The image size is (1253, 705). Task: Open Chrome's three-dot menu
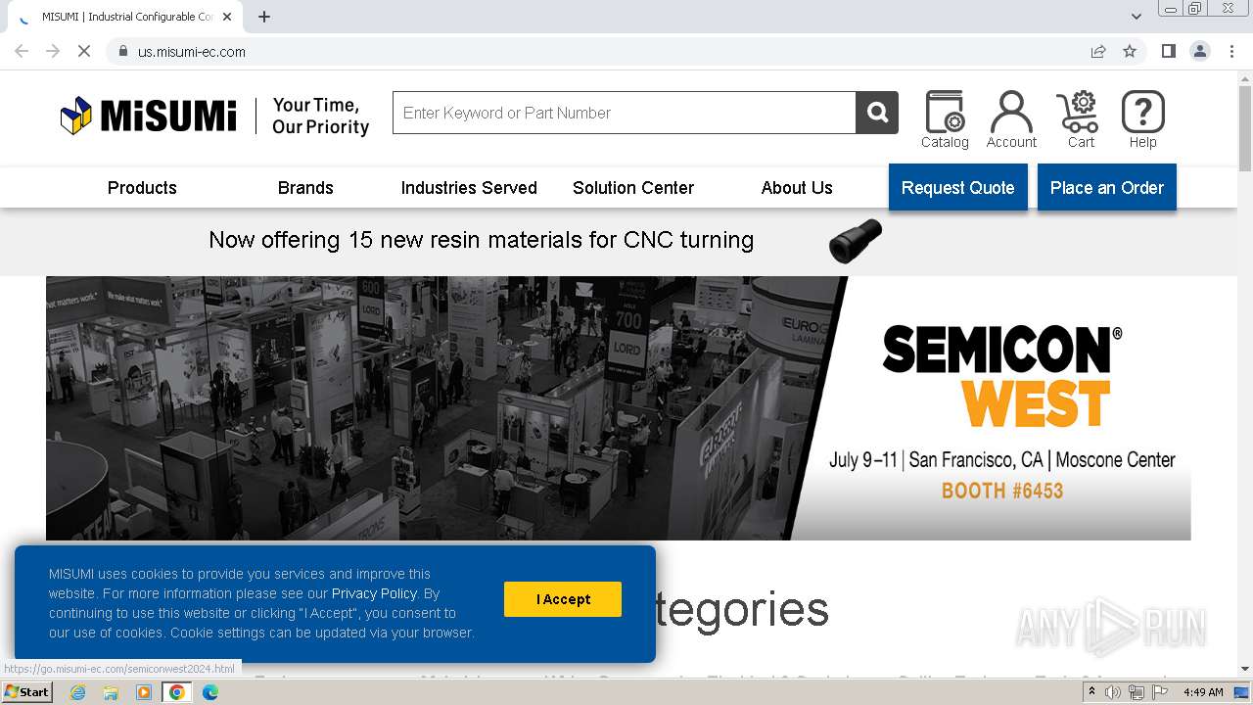point(1231,51)
